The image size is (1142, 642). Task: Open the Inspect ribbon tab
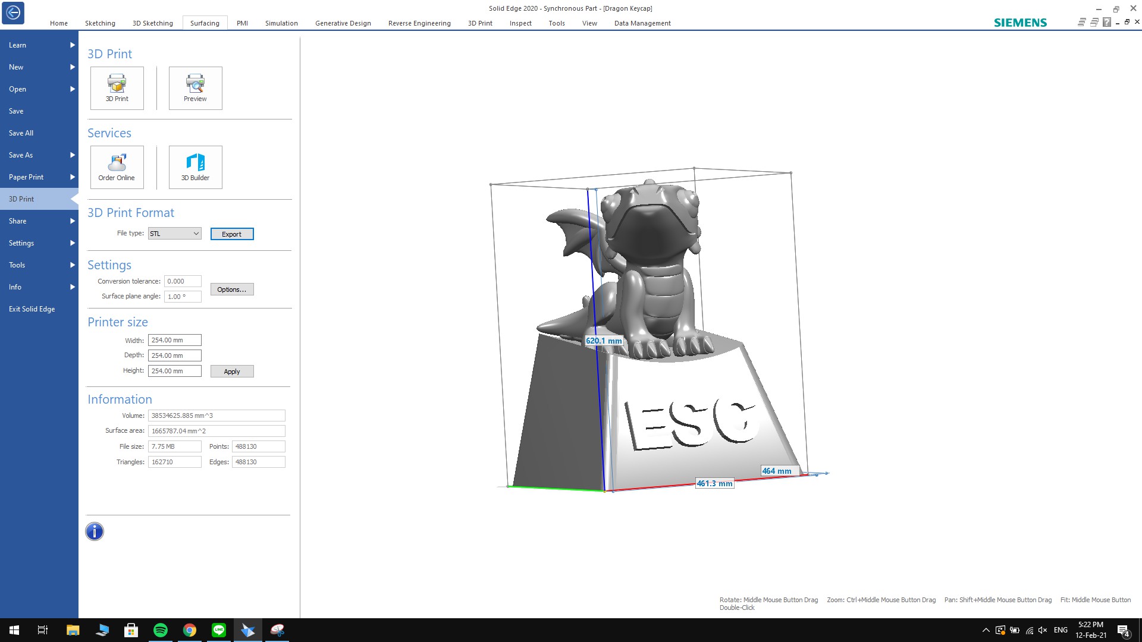click(x=520, y=23)
